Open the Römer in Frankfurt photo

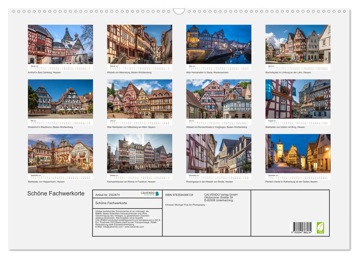coord(139,153)
